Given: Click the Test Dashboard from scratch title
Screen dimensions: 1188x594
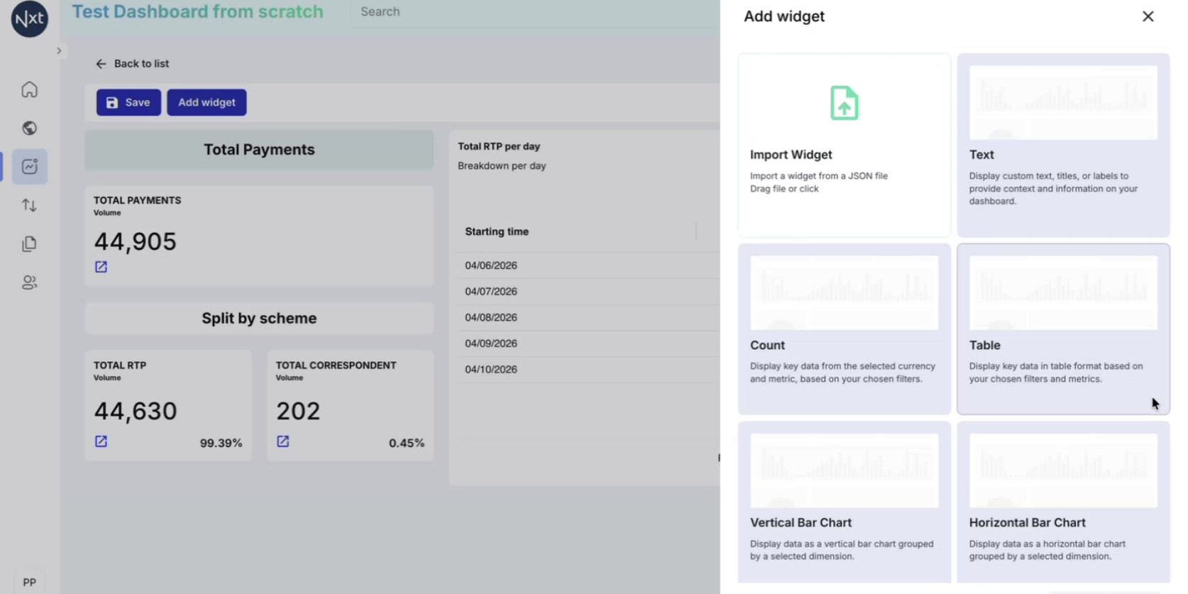Looking at the screenshot, I should point(197,12).
